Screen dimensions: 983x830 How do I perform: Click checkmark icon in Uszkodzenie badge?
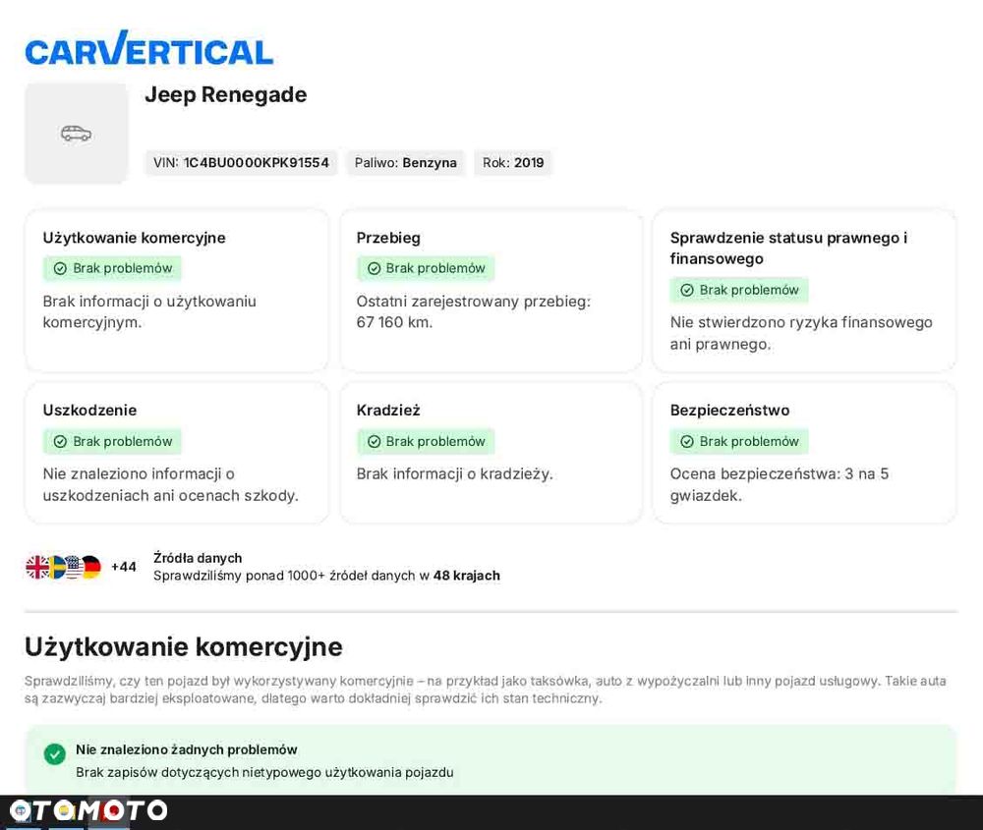tap(60, 442)
